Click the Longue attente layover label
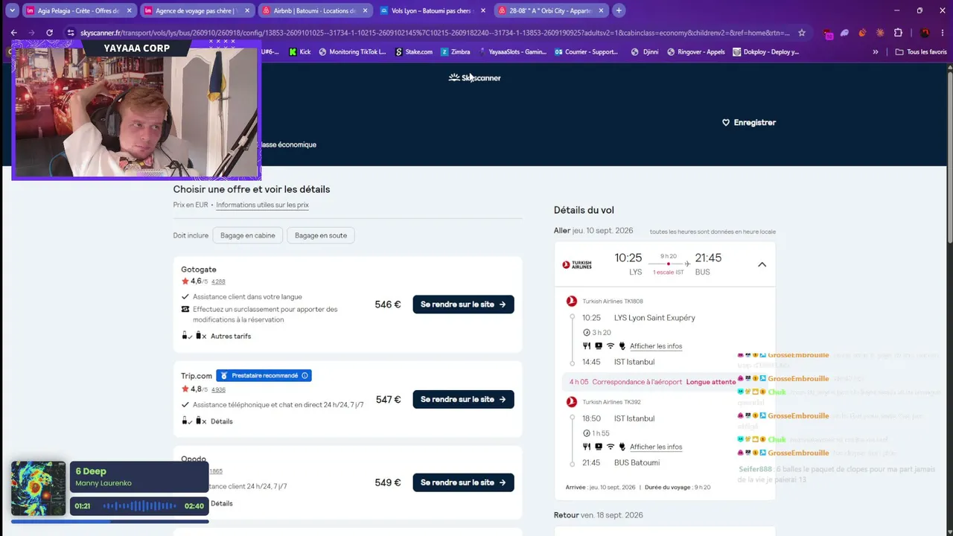 pos(711,382)
